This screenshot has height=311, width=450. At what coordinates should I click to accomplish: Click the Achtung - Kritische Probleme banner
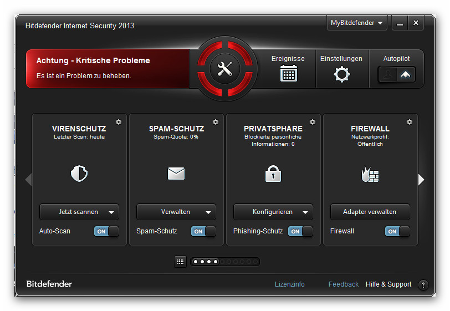tap(108, 69)
